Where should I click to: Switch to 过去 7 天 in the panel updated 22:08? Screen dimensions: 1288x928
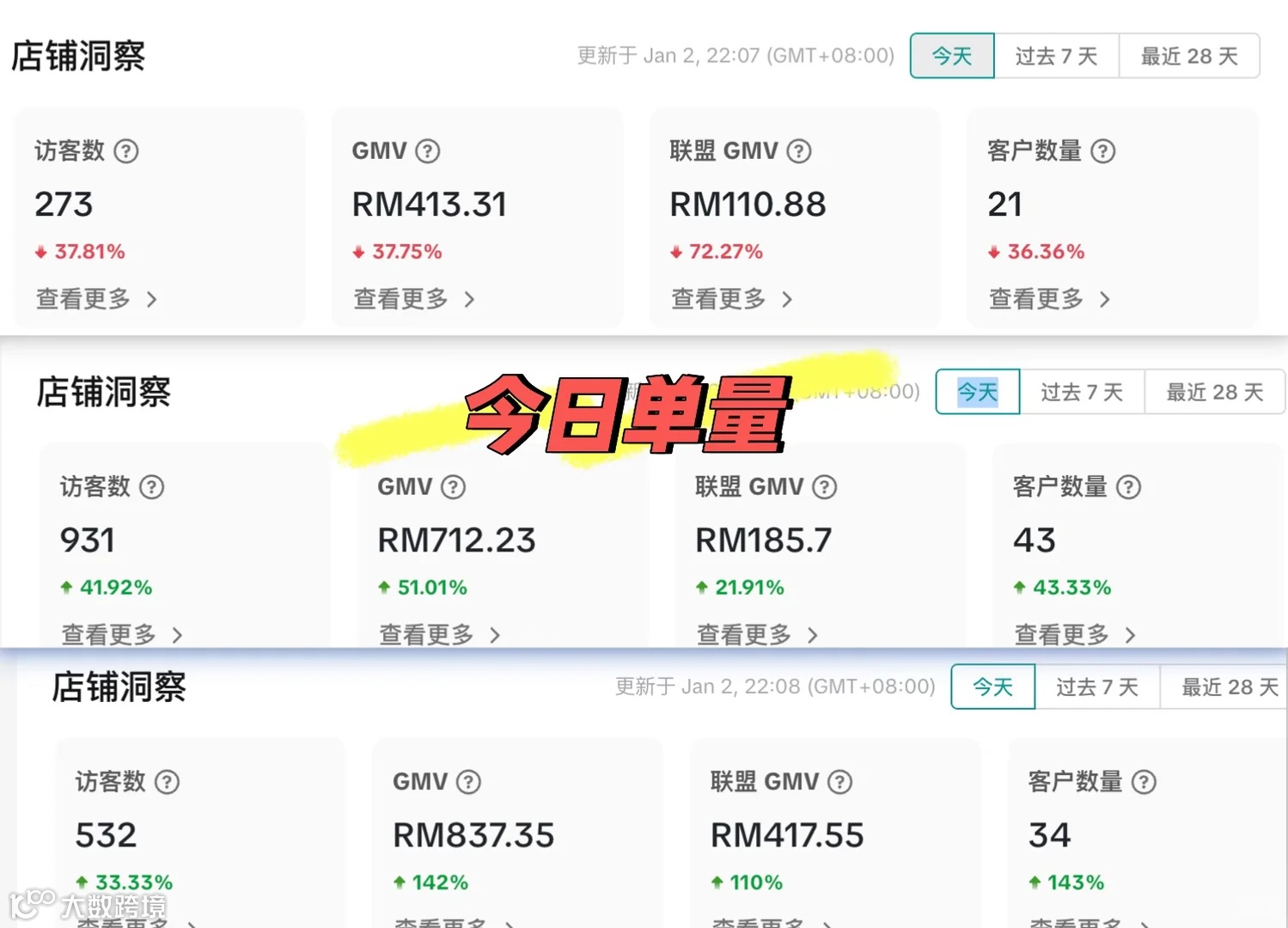(x=1097, y=687)
